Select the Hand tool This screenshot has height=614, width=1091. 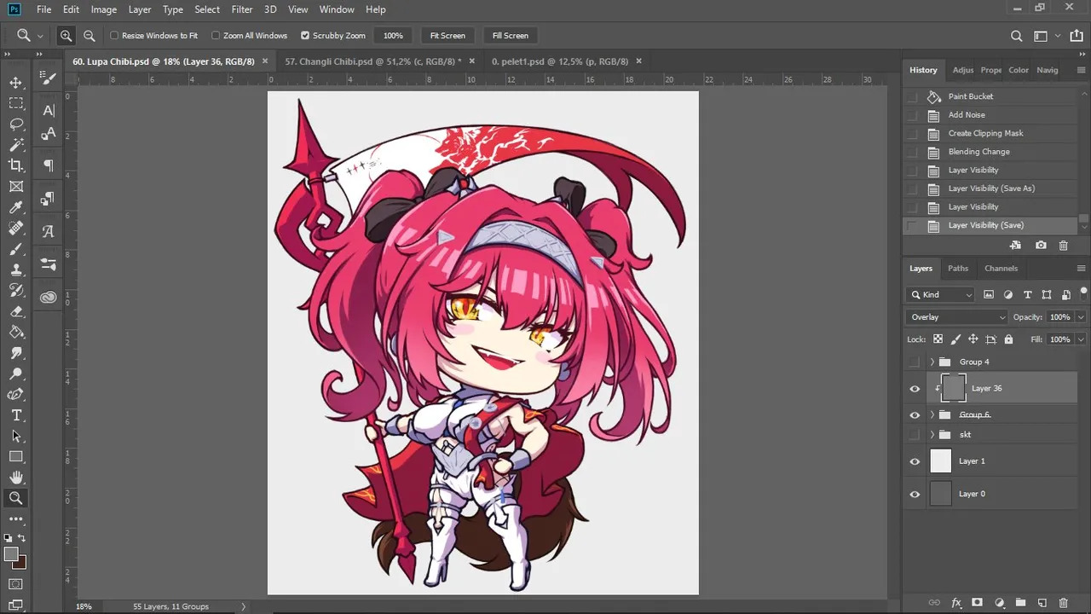15,478
